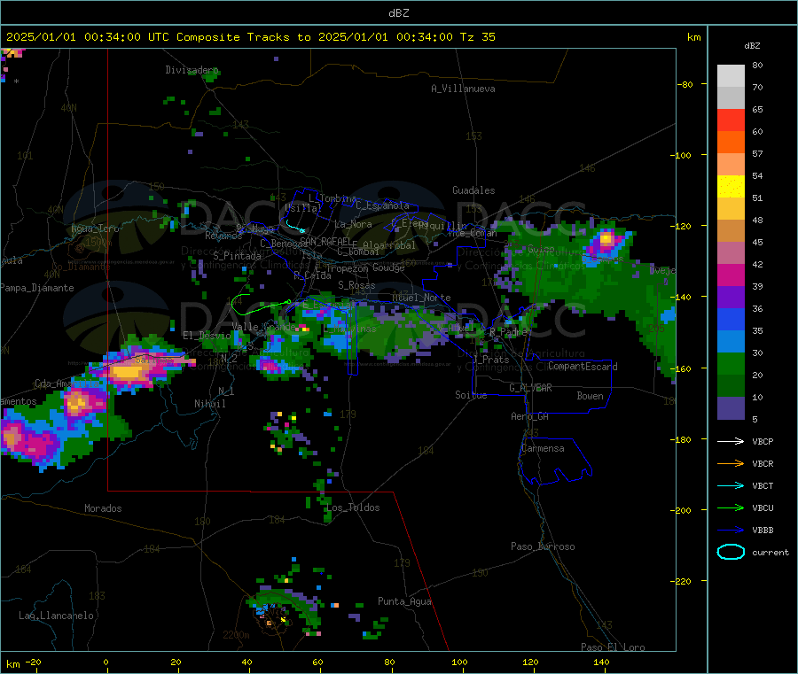Screen dimensions: 798x674
Task: Click the blue VBBB arrow icon
Action: (x=731, y=530)
